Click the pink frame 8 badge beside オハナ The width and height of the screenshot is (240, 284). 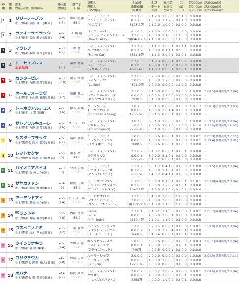(3, 275)
